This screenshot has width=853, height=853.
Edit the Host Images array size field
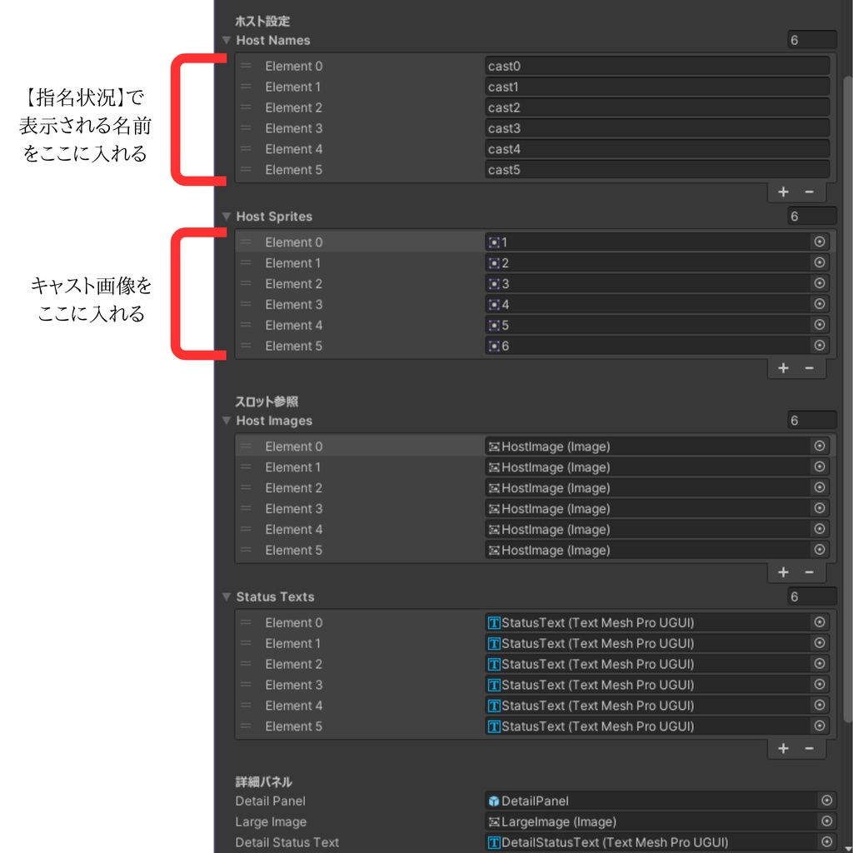(811, 421)
